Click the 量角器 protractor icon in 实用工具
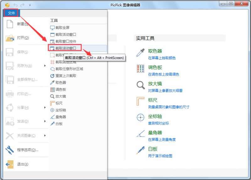Image resolution: width=251 pixels, height=180 pixels. click(140, 134)
